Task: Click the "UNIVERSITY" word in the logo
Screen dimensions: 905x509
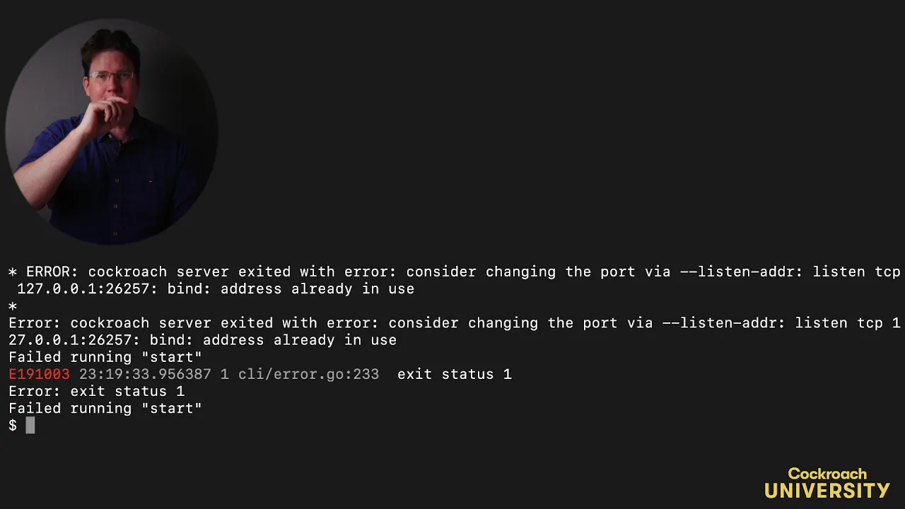Action: (x=827, y=491)
